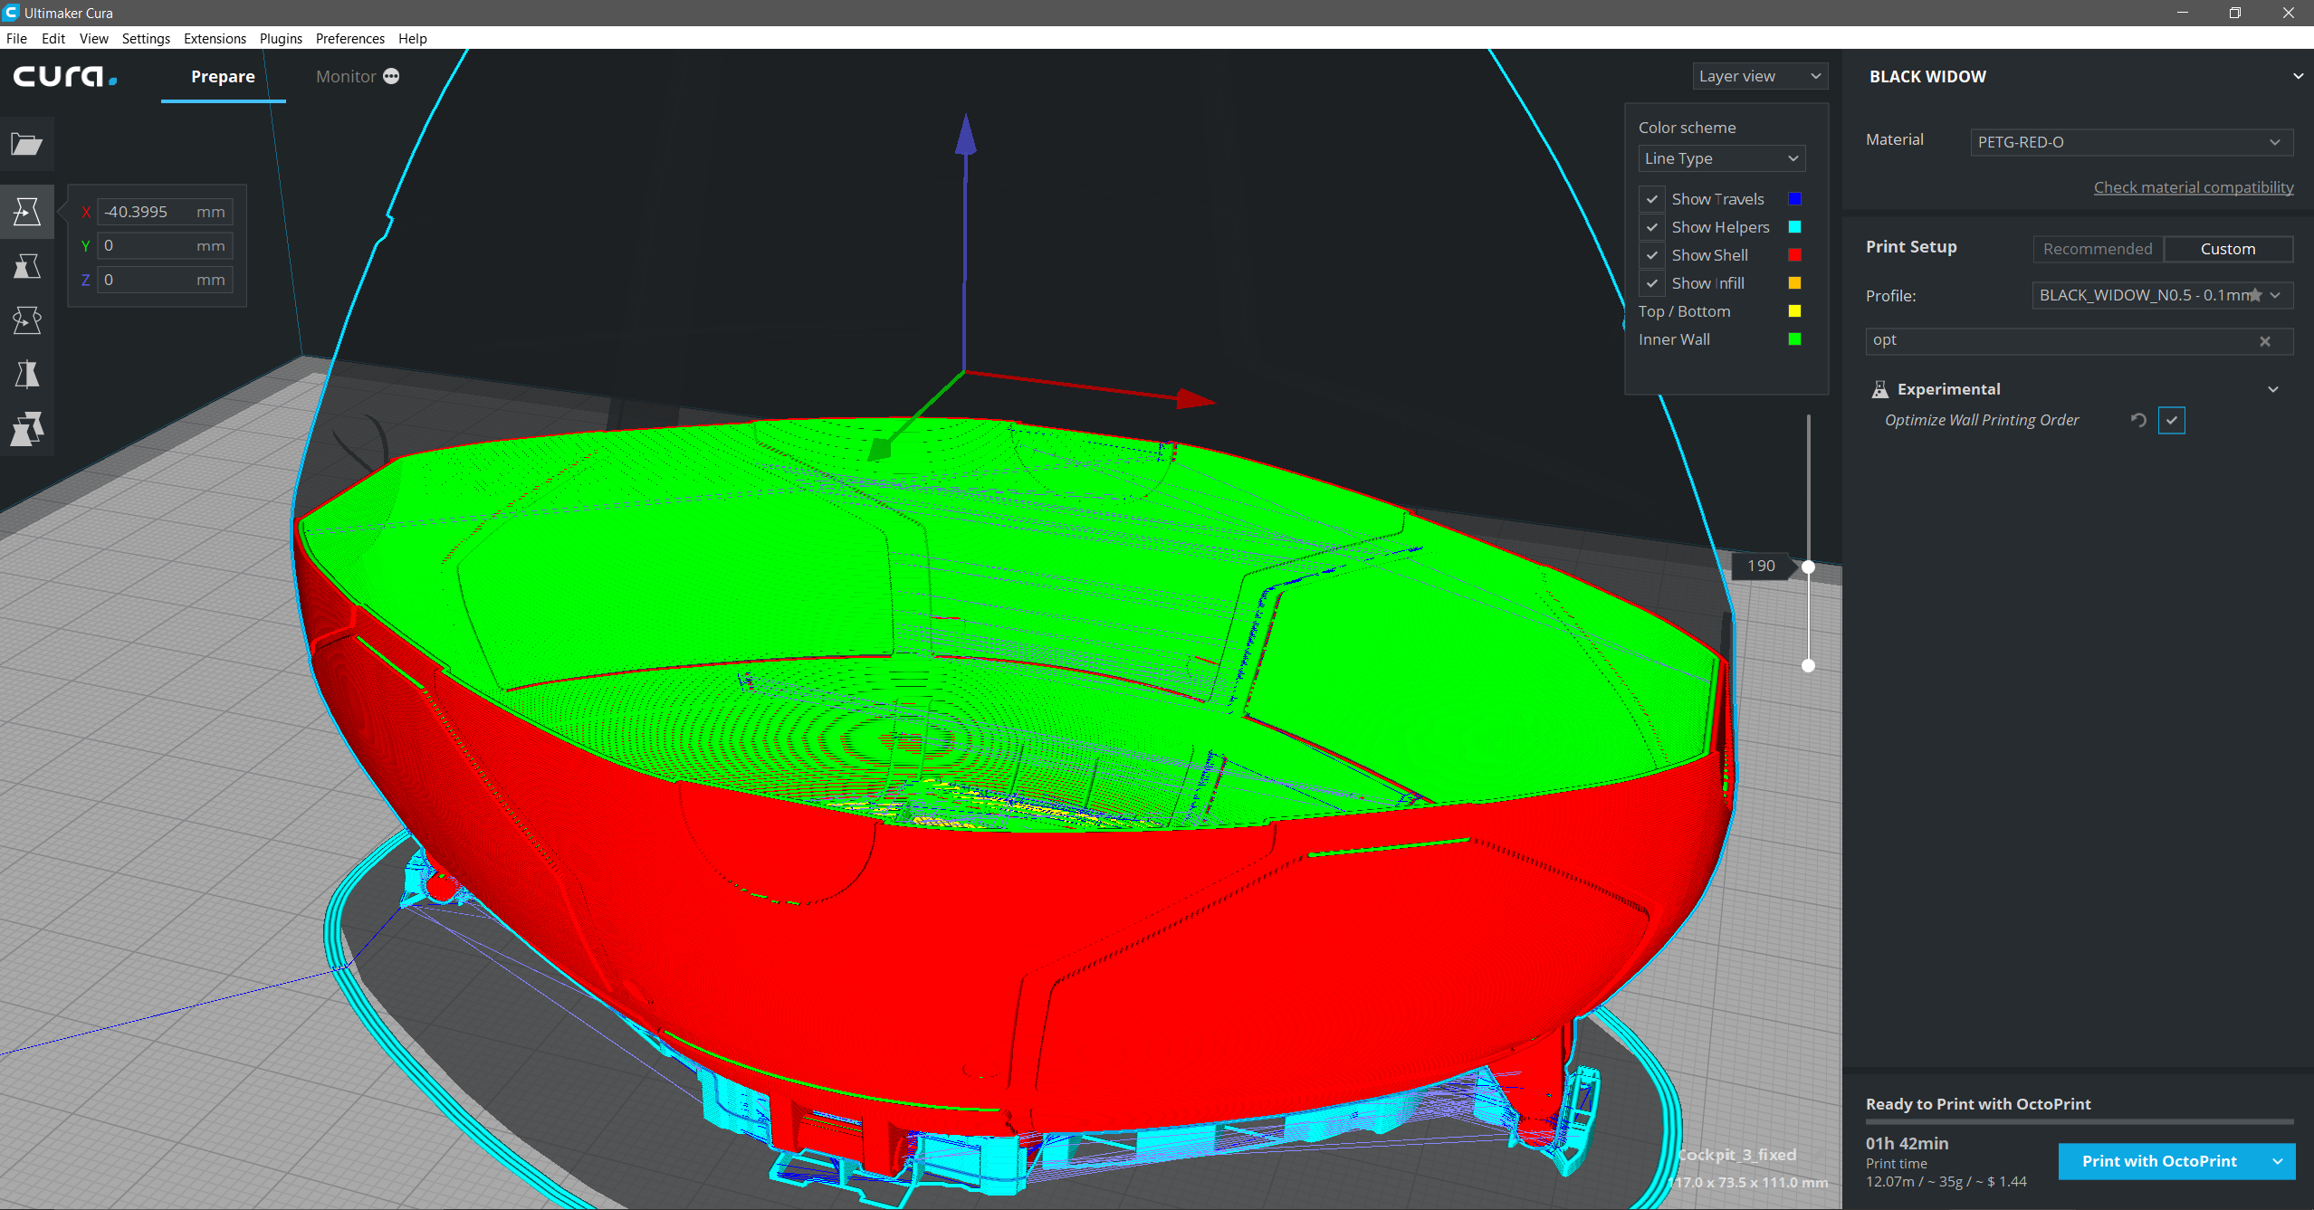Reset Optimize Wall Printing Order setting
Screen dimensions: 2314x1210
click(2138, 420)
